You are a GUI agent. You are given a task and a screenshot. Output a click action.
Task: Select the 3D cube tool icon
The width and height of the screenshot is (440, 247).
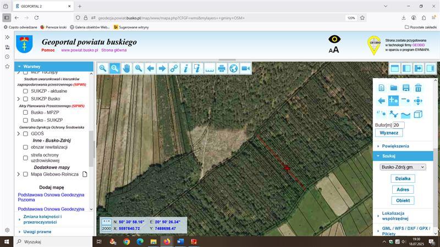(x=418, y=114)
